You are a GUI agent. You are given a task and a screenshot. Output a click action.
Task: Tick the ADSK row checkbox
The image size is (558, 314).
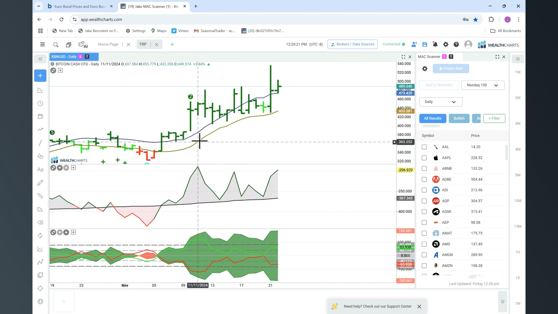tap(424, 212)
